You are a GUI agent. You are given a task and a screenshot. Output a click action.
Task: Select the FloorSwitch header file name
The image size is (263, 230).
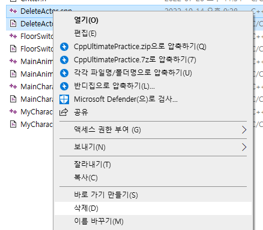[37, 49]
